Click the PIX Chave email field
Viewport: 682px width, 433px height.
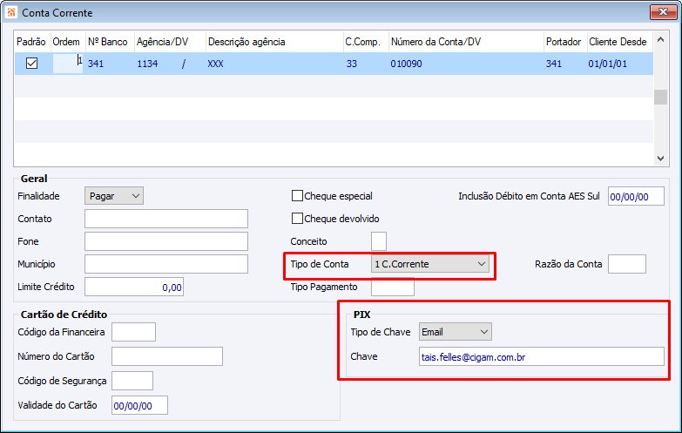542,356
